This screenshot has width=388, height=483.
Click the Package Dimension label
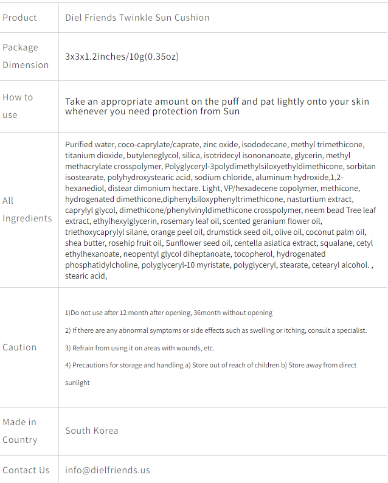tap(26, 56)
